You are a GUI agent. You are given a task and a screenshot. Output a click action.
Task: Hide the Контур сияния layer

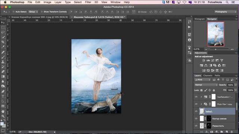pos(196,118)
